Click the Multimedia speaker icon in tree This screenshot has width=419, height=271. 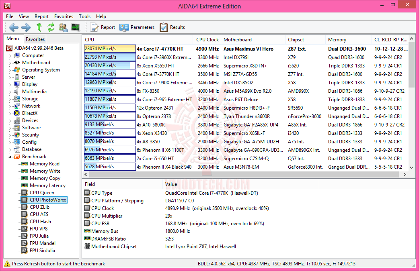click(17, 92)
